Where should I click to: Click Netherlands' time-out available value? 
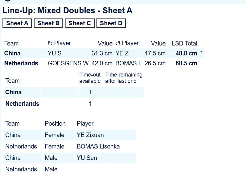[x=90, y=104]
